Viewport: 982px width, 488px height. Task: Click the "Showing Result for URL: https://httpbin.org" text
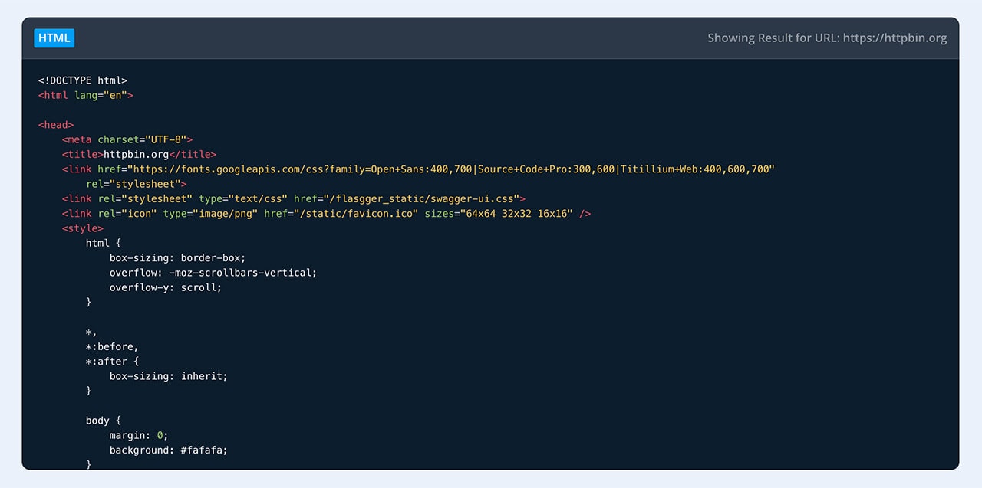[827, 38]
